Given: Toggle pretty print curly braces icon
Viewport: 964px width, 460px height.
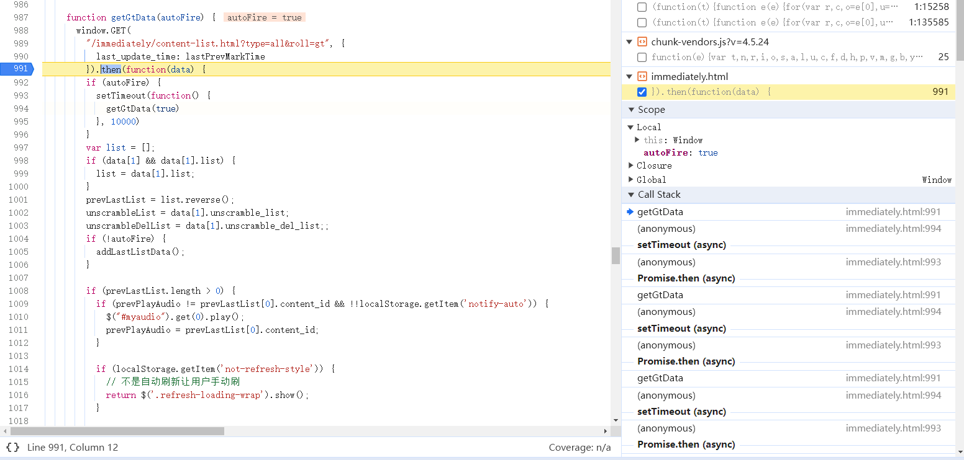Looking at the screenshot, I should (12, 447).
